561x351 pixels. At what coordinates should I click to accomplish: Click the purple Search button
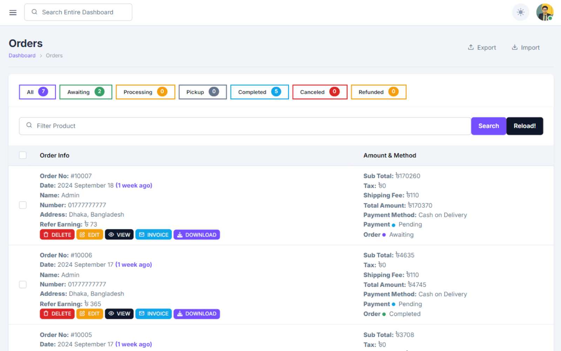pos(488,126)
